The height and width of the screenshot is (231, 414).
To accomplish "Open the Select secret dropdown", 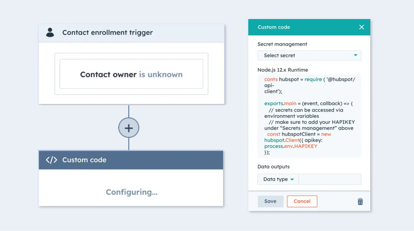I will tap(309, 55).
